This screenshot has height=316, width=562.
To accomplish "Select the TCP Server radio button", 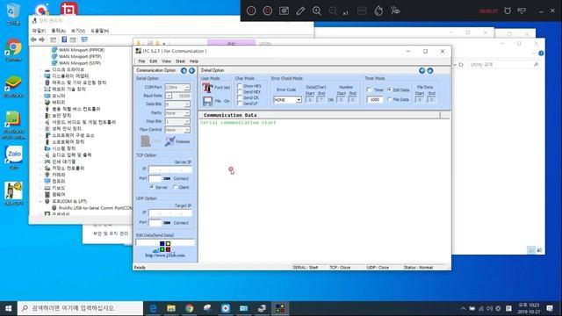I will [x=152, y=187].
